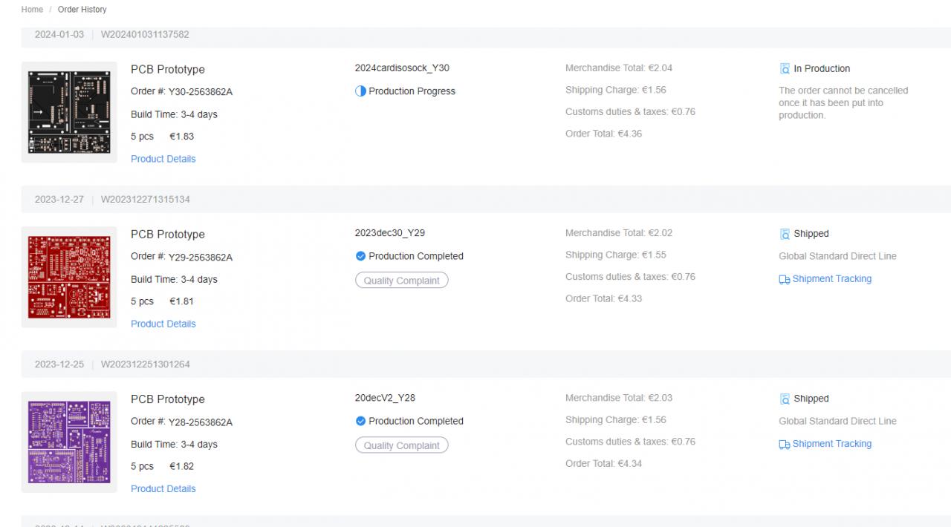Click the Shipment Tracking link for Y29
This screenshot has height=527, width=951.
pyautogui.click(x=831, y=279)
